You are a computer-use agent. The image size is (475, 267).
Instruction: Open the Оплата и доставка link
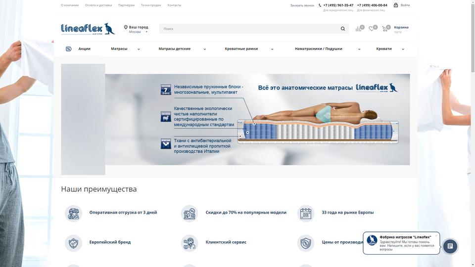tap(98, 5)
